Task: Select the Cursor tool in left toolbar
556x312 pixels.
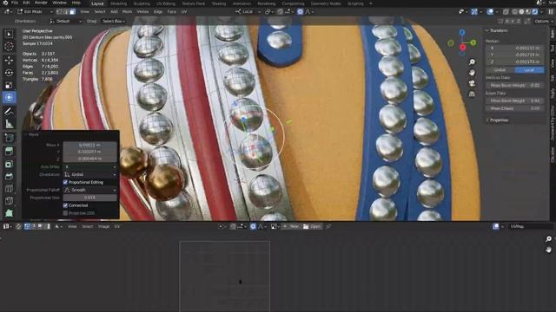Action: click(x=9, y=46)
